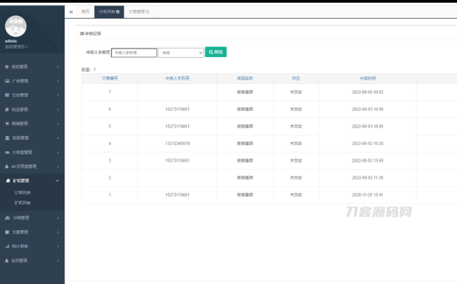The width and height of the screenshot is (457, 284).
Task: Click the list icon beside 日志管理
Action: click(x=7, y=95)
